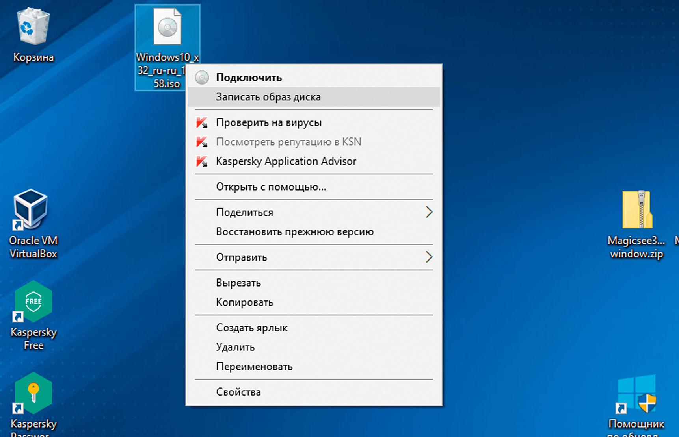
Task: Open Свойства at the menu bottom
Action: pyautogui.click(x=238, y=392)
